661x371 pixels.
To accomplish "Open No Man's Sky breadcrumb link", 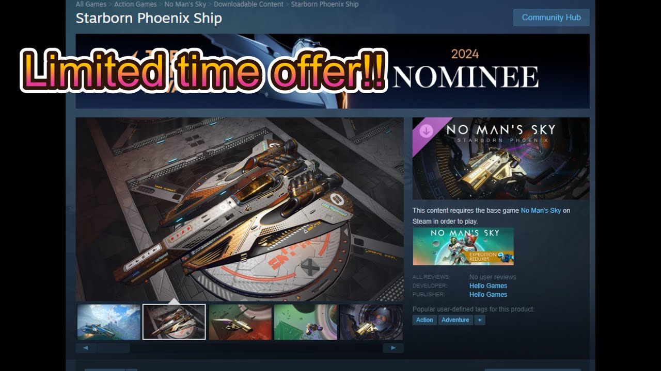I will pyautogui.click(x=185, y=4).
